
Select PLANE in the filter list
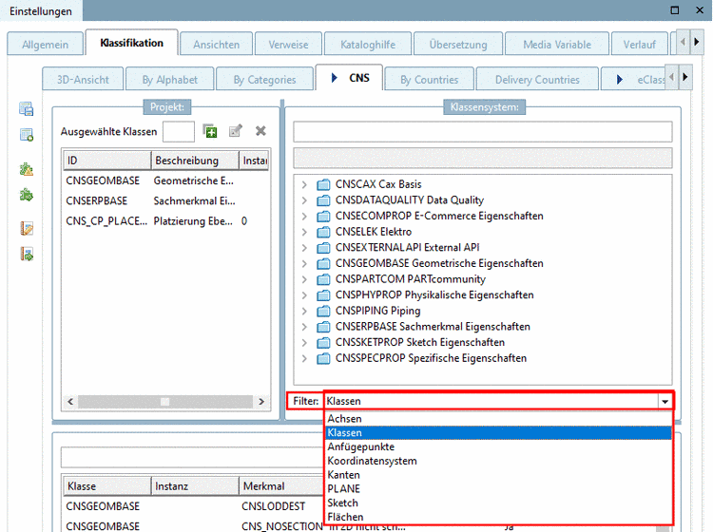[499, 489]
